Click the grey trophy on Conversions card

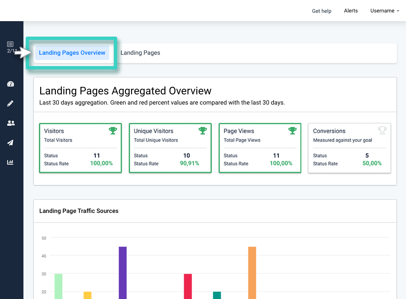382,130
